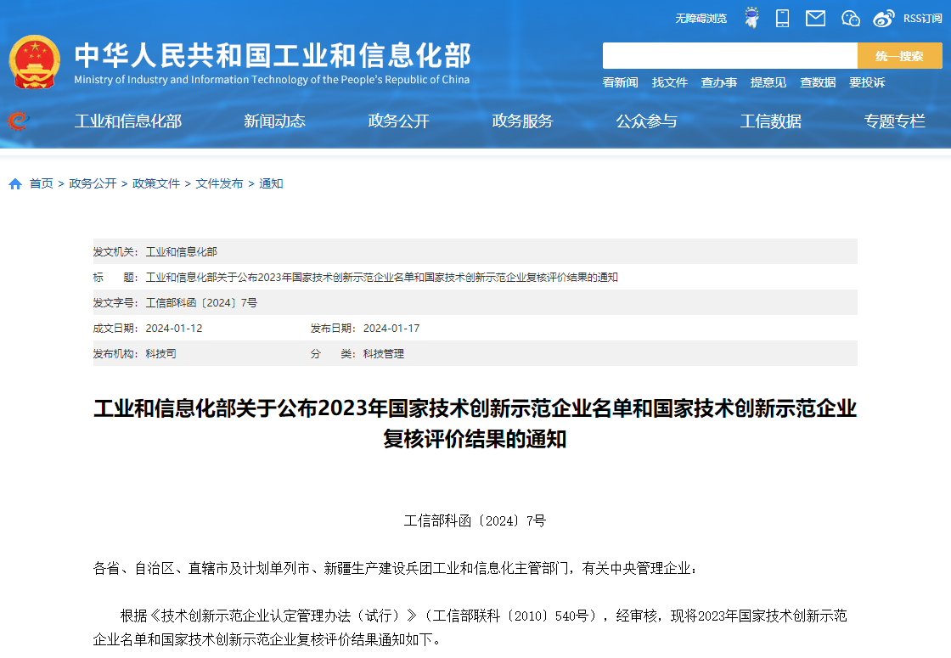This screenshot has height=658, width=951.
Task: Open 新闻动态 navigation menu
Action: point(274,121)
